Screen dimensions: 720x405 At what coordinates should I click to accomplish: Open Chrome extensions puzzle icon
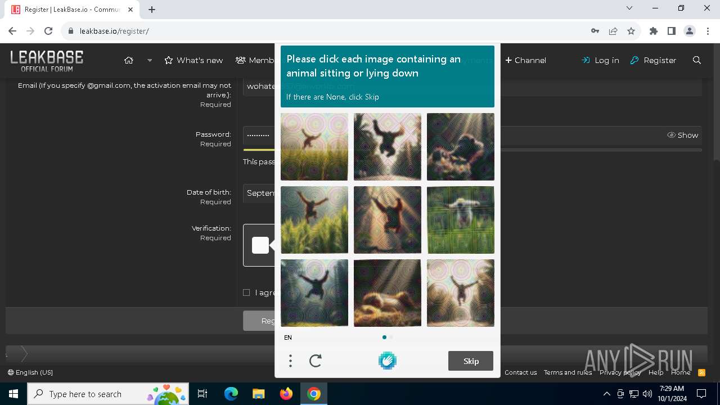(654, 31)
